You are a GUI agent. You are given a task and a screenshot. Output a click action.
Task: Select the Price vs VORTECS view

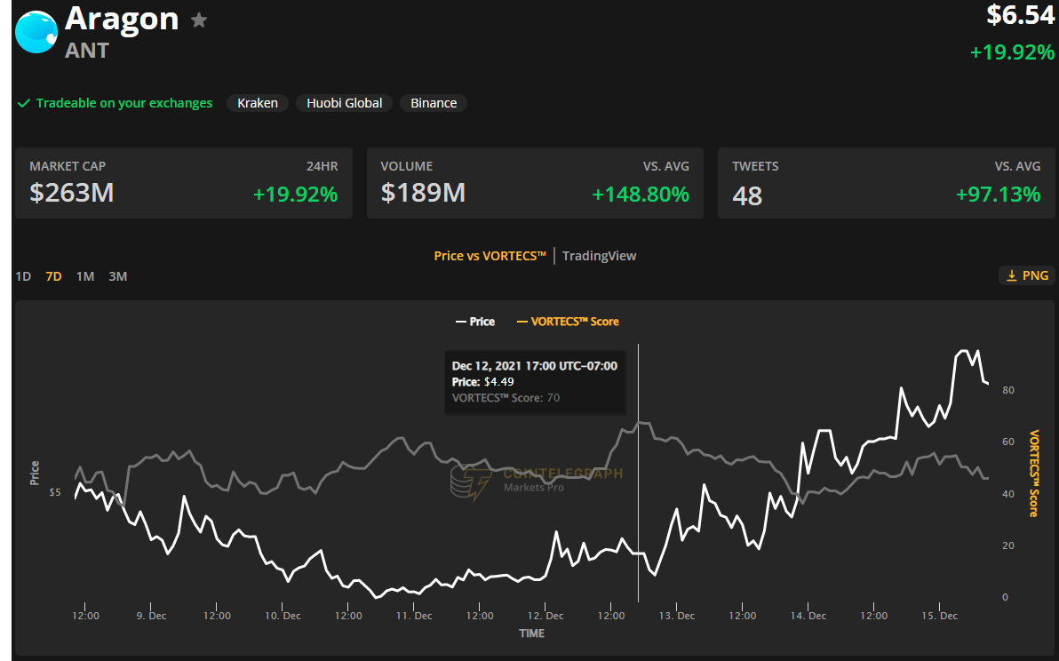(x=490, y=256)
